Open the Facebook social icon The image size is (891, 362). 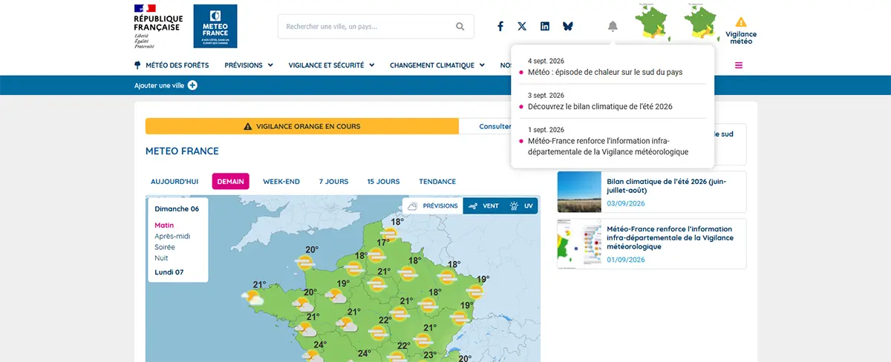tap(500, 26)
